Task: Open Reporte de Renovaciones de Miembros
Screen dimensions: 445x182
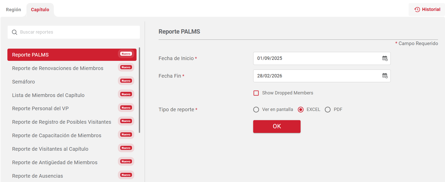Action: [58, 68]
